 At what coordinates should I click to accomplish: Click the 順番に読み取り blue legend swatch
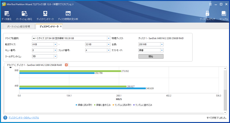[x=76, y=105]
